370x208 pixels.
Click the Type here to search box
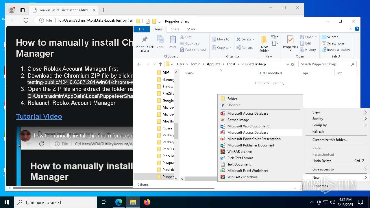coord(55,202)
